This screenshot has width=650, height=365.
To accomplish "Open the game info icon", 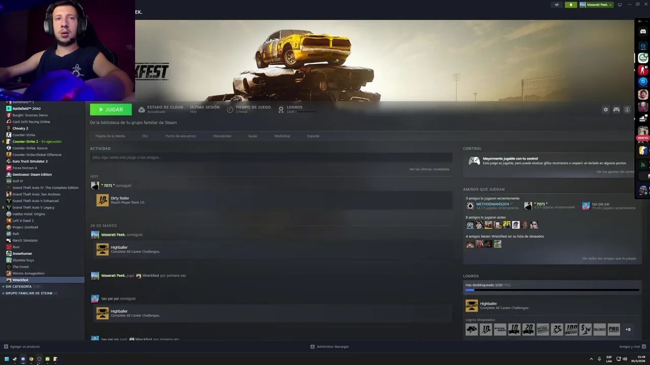I will coord(627,109).
